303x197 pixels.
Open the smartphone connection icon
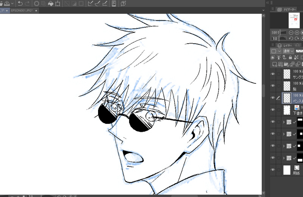[114, 3]
